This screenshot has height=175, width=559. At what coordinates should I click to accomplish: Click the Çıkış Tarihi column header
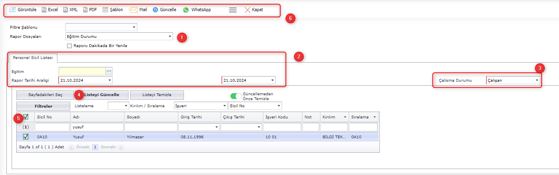241,117
